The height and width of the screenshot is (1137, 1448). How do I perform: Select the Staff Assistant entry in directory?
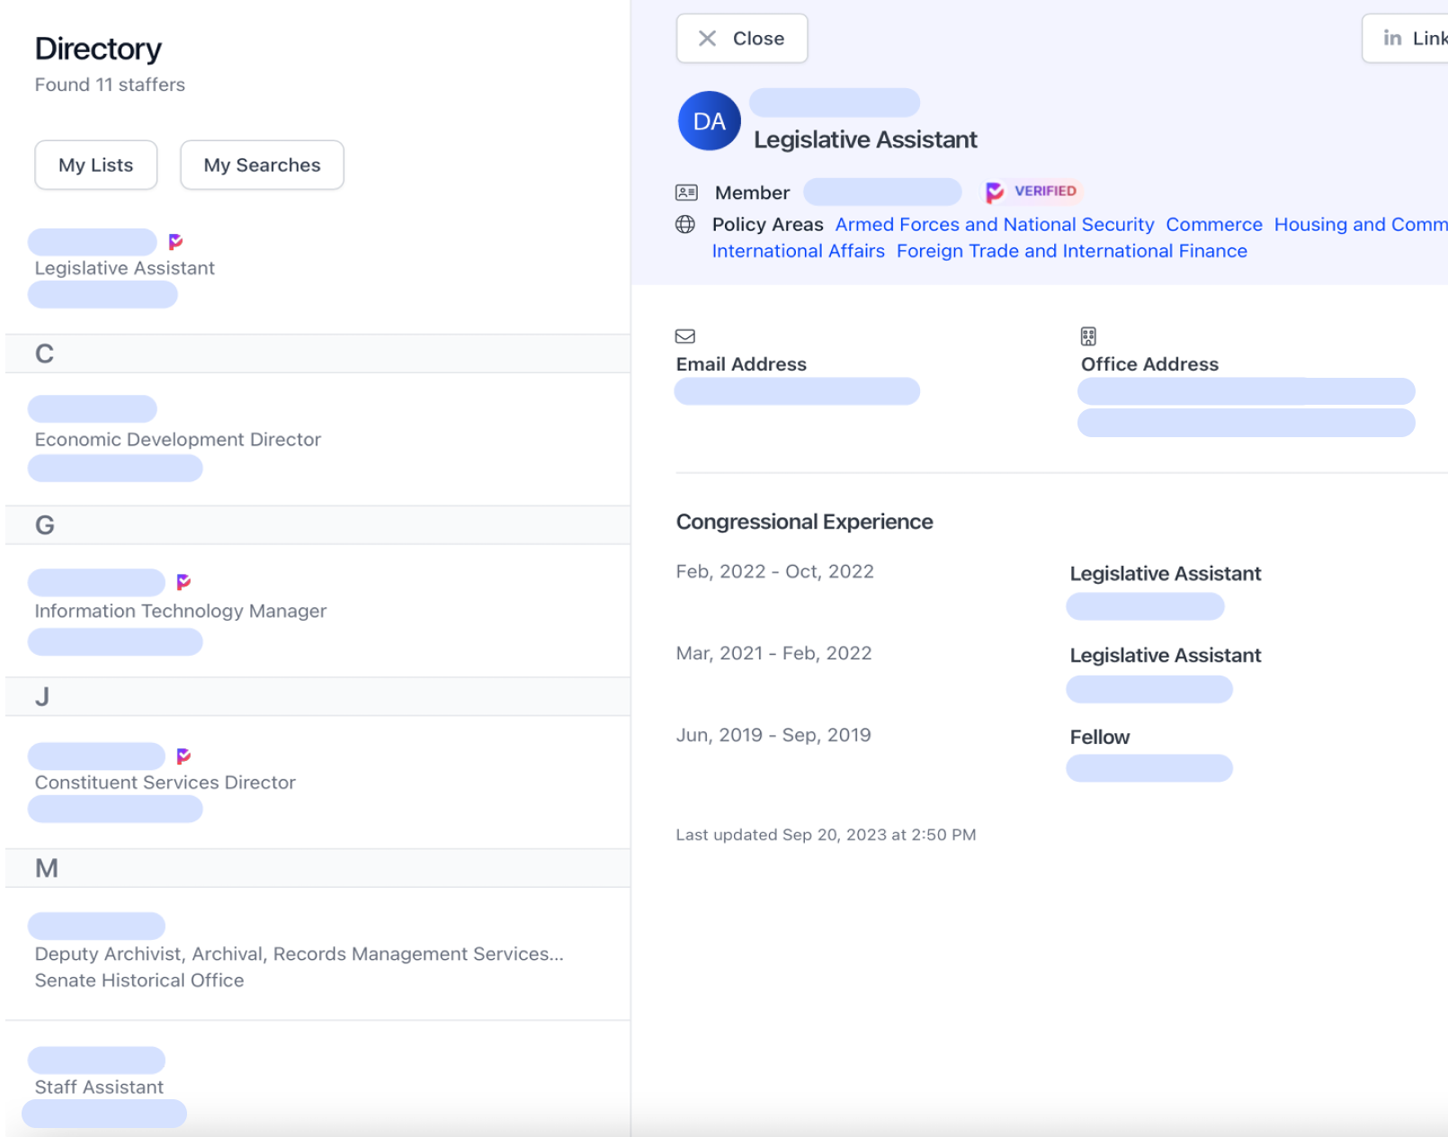[x=99, y=1087]
